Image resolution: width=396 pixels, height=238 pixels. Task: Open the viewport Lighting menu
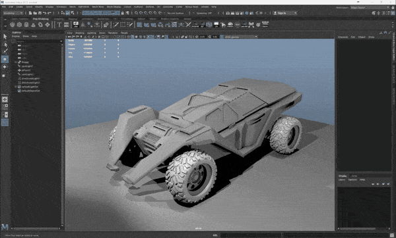92,33
